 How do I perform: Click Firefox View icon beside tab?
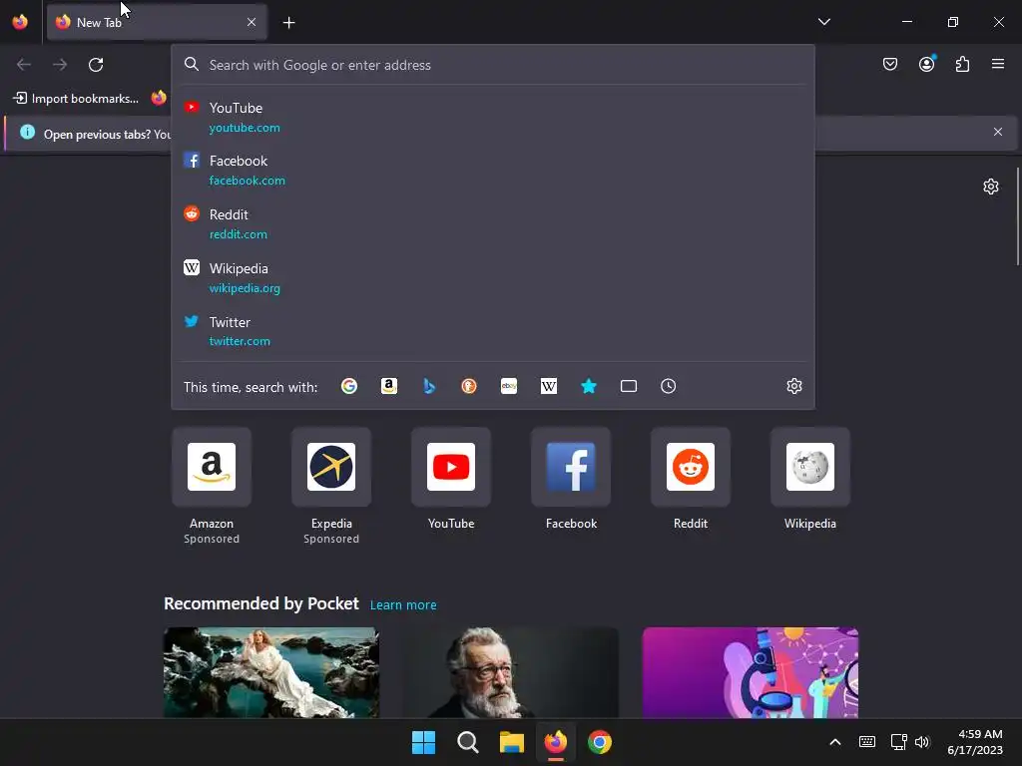click(20, 22)
